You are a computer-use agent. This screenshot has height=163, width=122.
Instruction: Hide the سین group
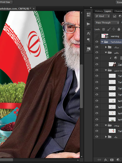(x=97, y=70)
